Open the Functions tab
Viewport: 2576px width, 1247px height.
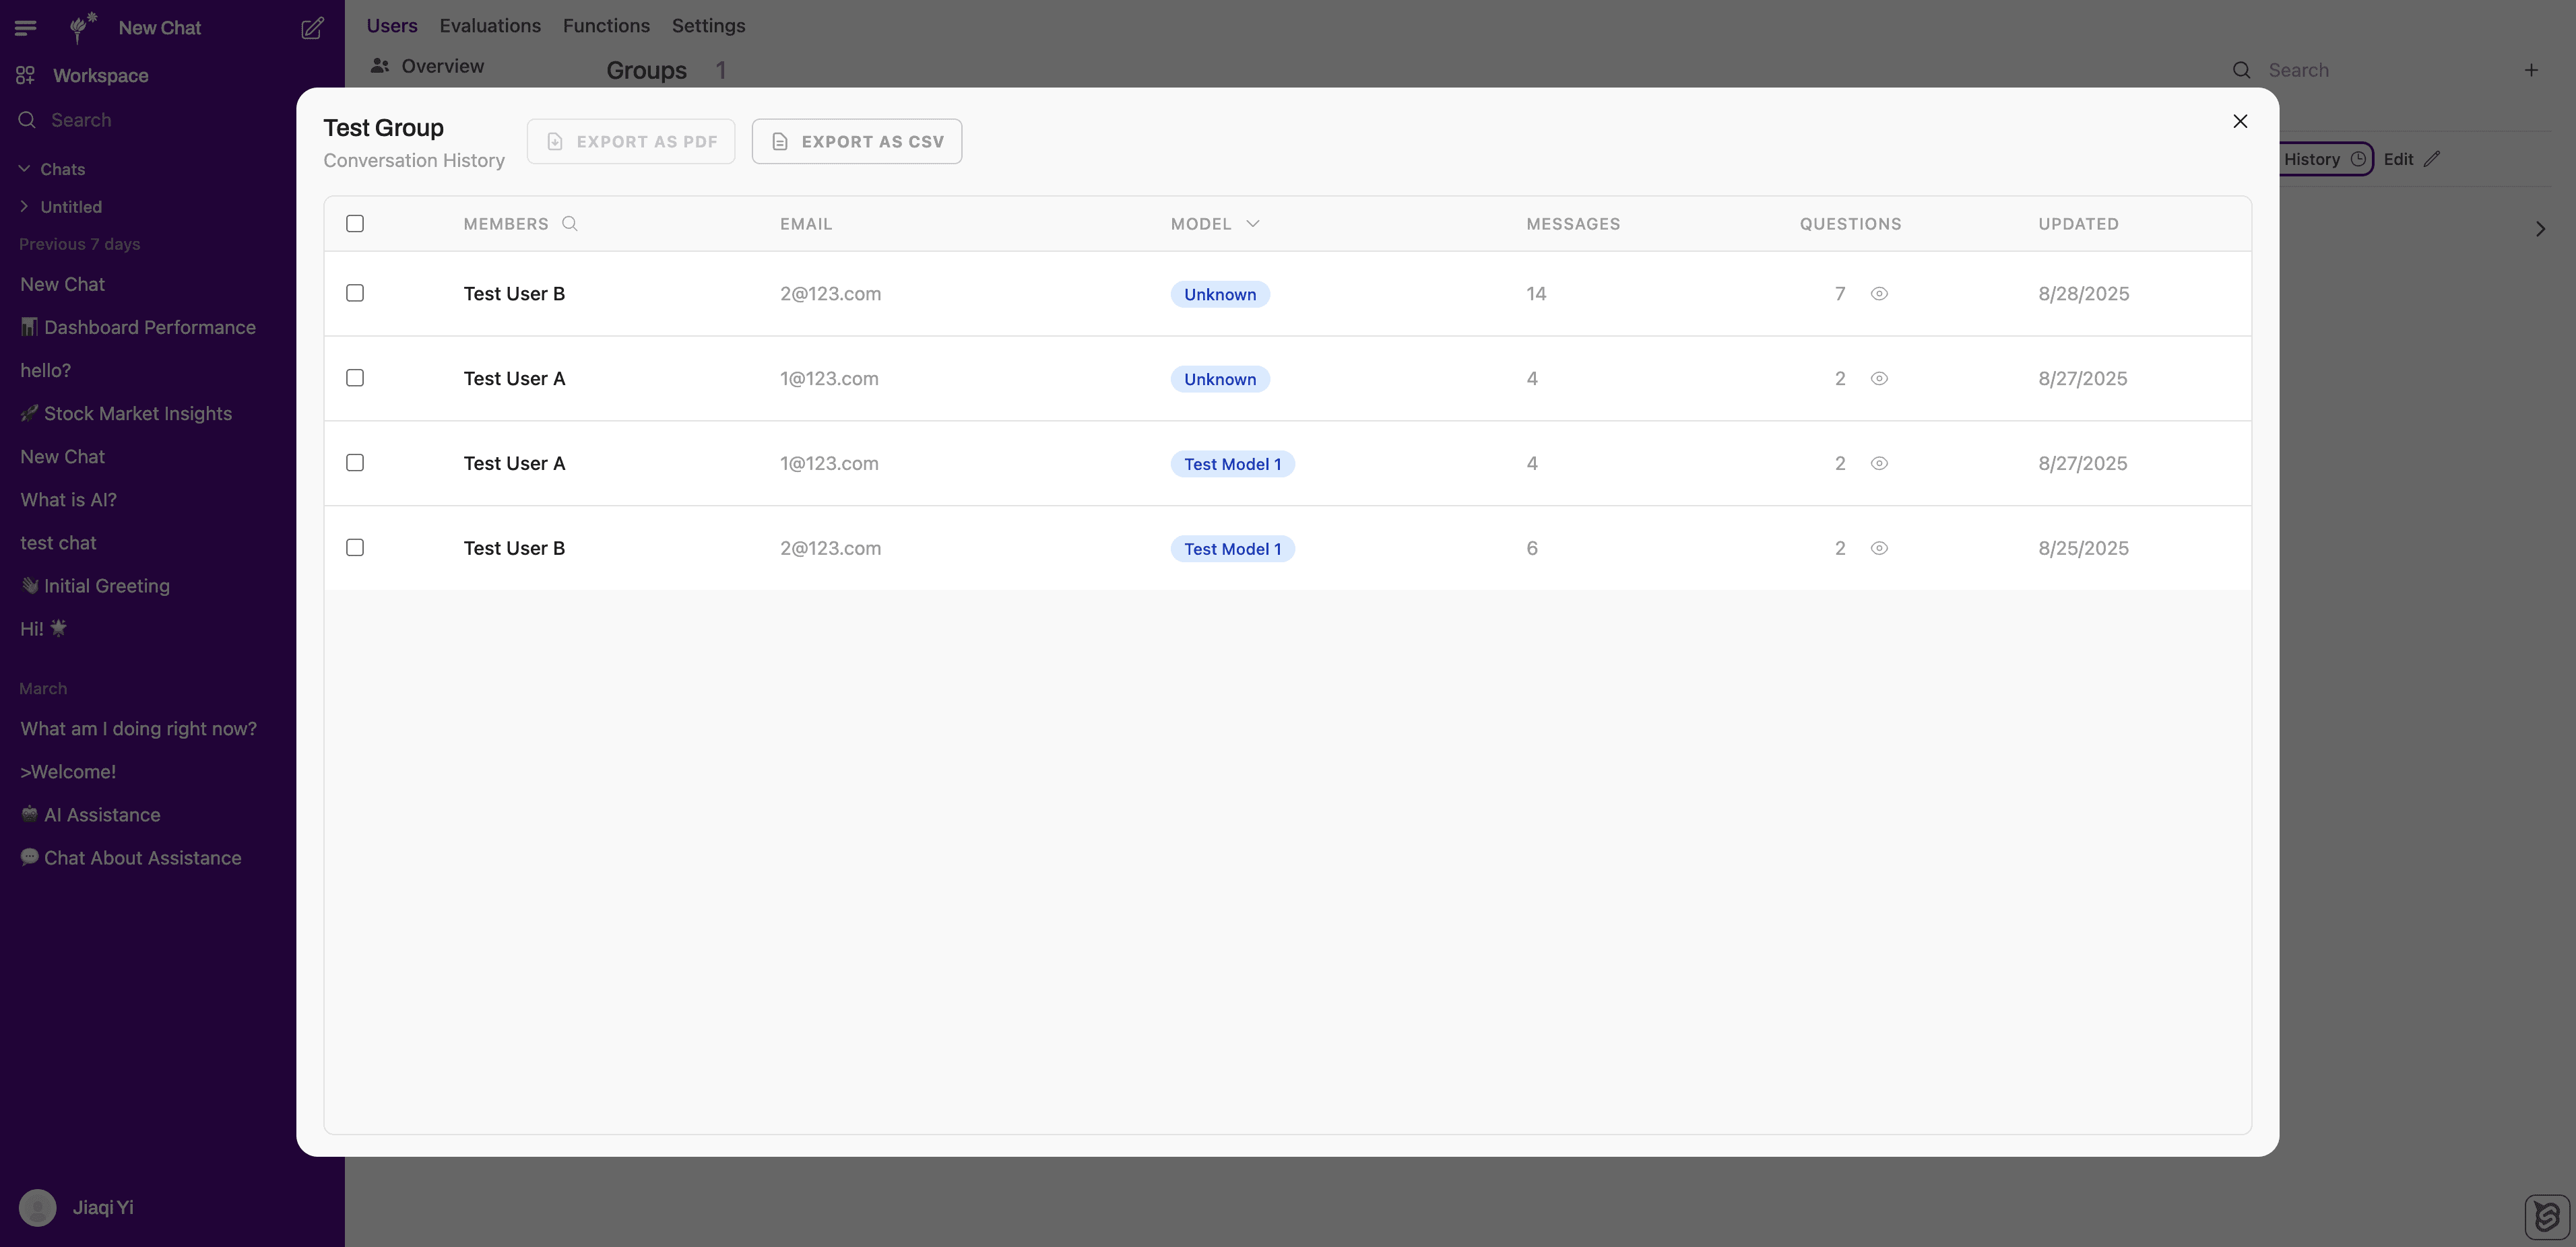point(606,26)
